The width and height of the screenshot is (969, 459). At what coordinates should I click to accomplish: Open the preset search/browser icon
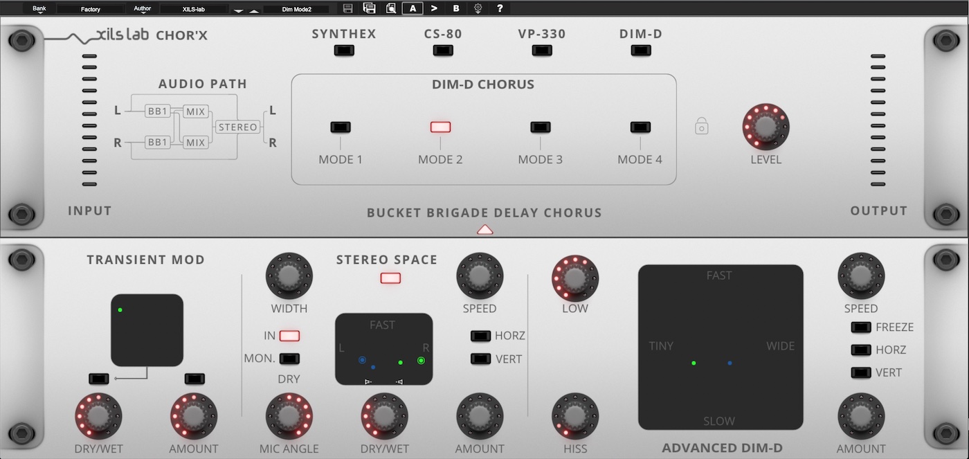pyautogui.click(x=391, y=8)
